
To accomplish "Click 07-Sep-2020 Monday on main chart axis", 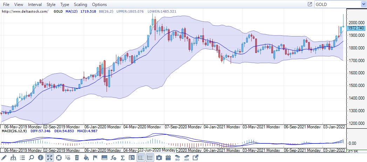I will [x=183, y=127].
